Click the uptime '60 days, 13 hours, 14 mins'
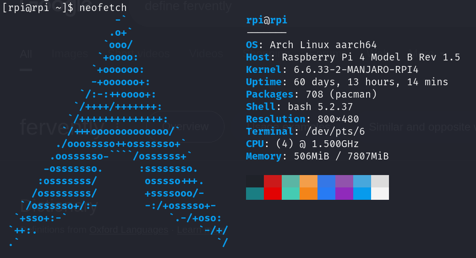Viewport: 476px width, 258px height. (x=371, y=82)
